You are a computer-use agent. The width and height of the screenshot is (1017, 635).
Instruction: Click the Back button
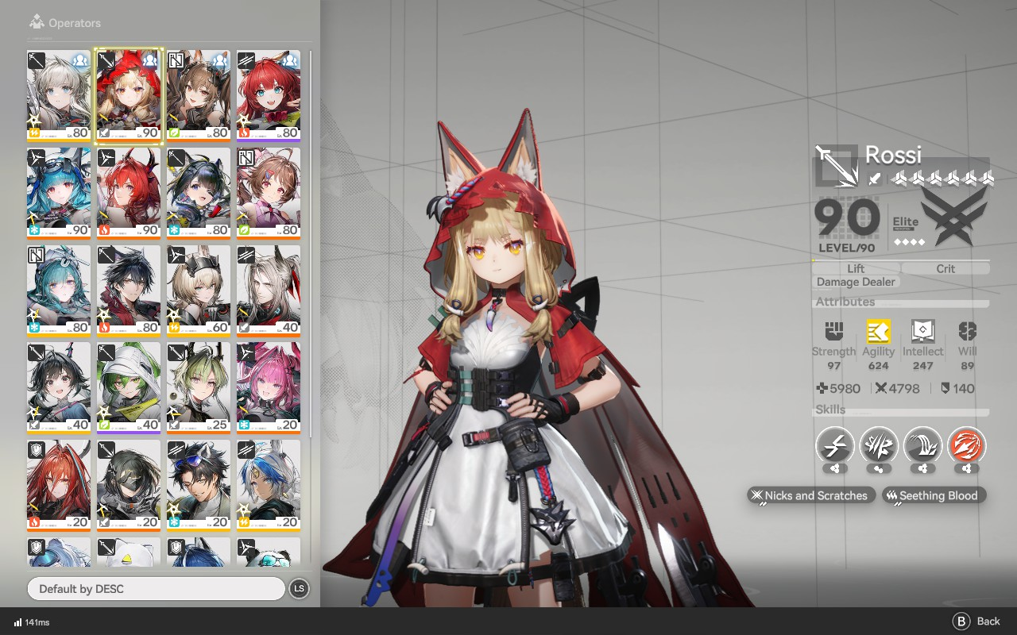(976, 621)
